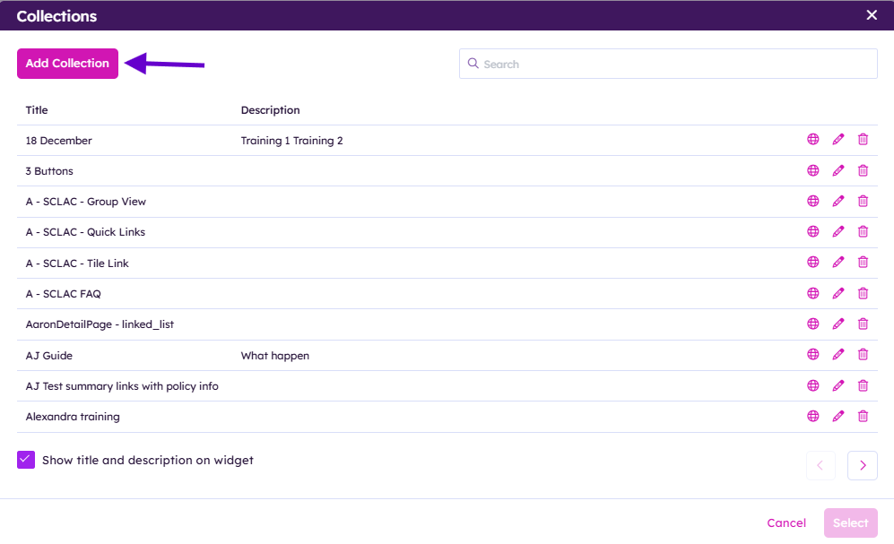
Task: Delete the AaronDetailPage - linked_list collection
Action: 863,324
